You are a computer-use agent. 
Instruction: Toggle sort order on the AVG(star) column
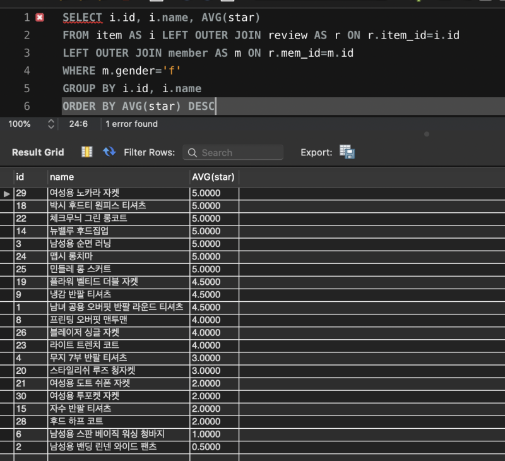click(213, 177)
